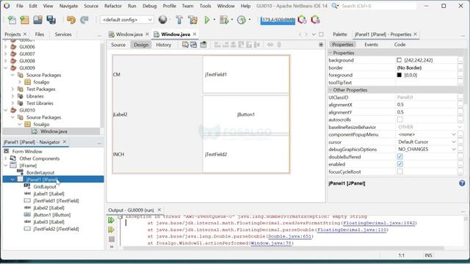Select jButton1 [JButton] in Navigator
The height and width of the screenshot is (264, 470).
[52, 215]
